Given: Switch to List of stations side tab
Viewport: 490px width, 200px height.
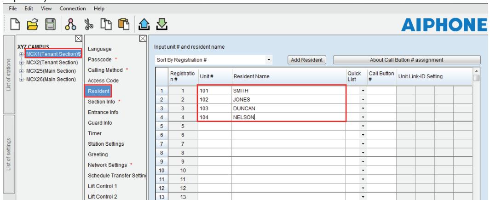Looking at the screenshot, I should click(x=9, y=74).
